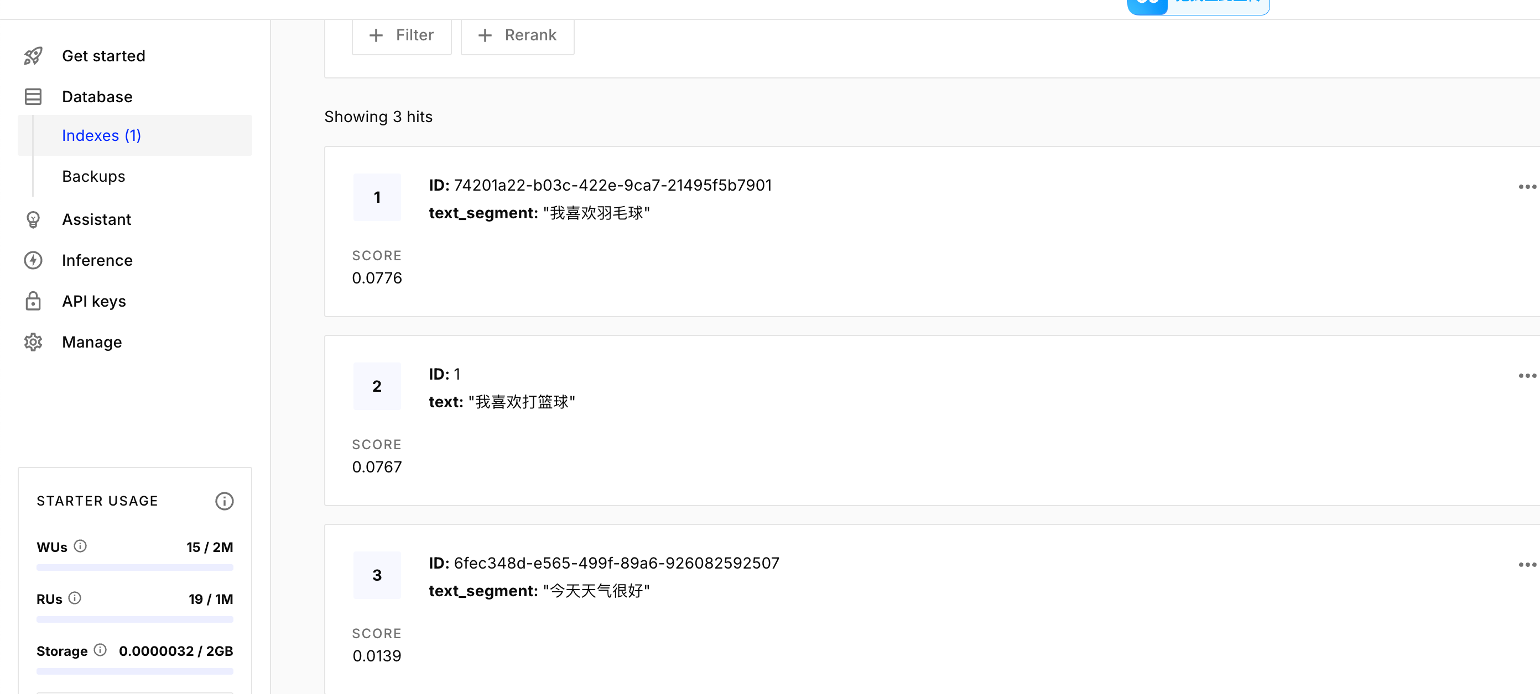The image size is (1540, 694).
Task: Click rank number 3 badge
Action: pos(377,575)
